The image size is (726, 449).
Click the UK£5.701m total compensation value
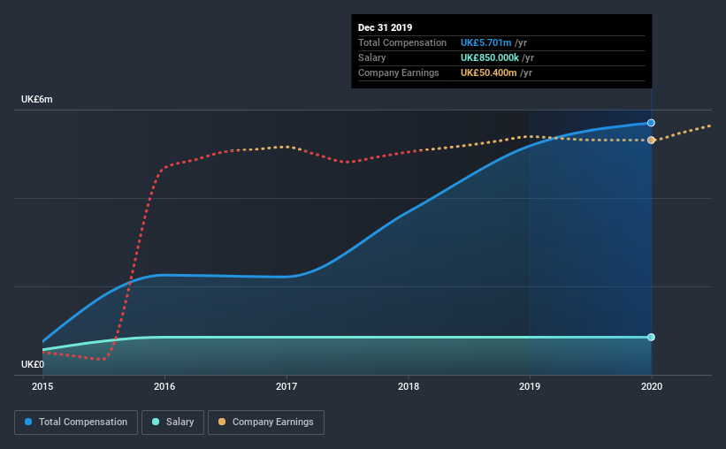(485, 42)
